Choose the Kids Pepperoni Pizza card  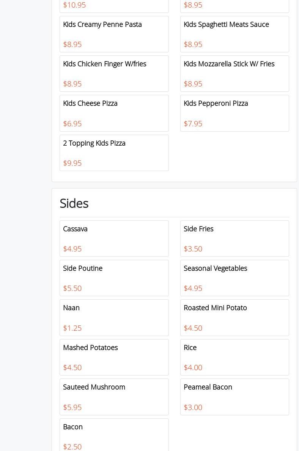click(234, 113)
